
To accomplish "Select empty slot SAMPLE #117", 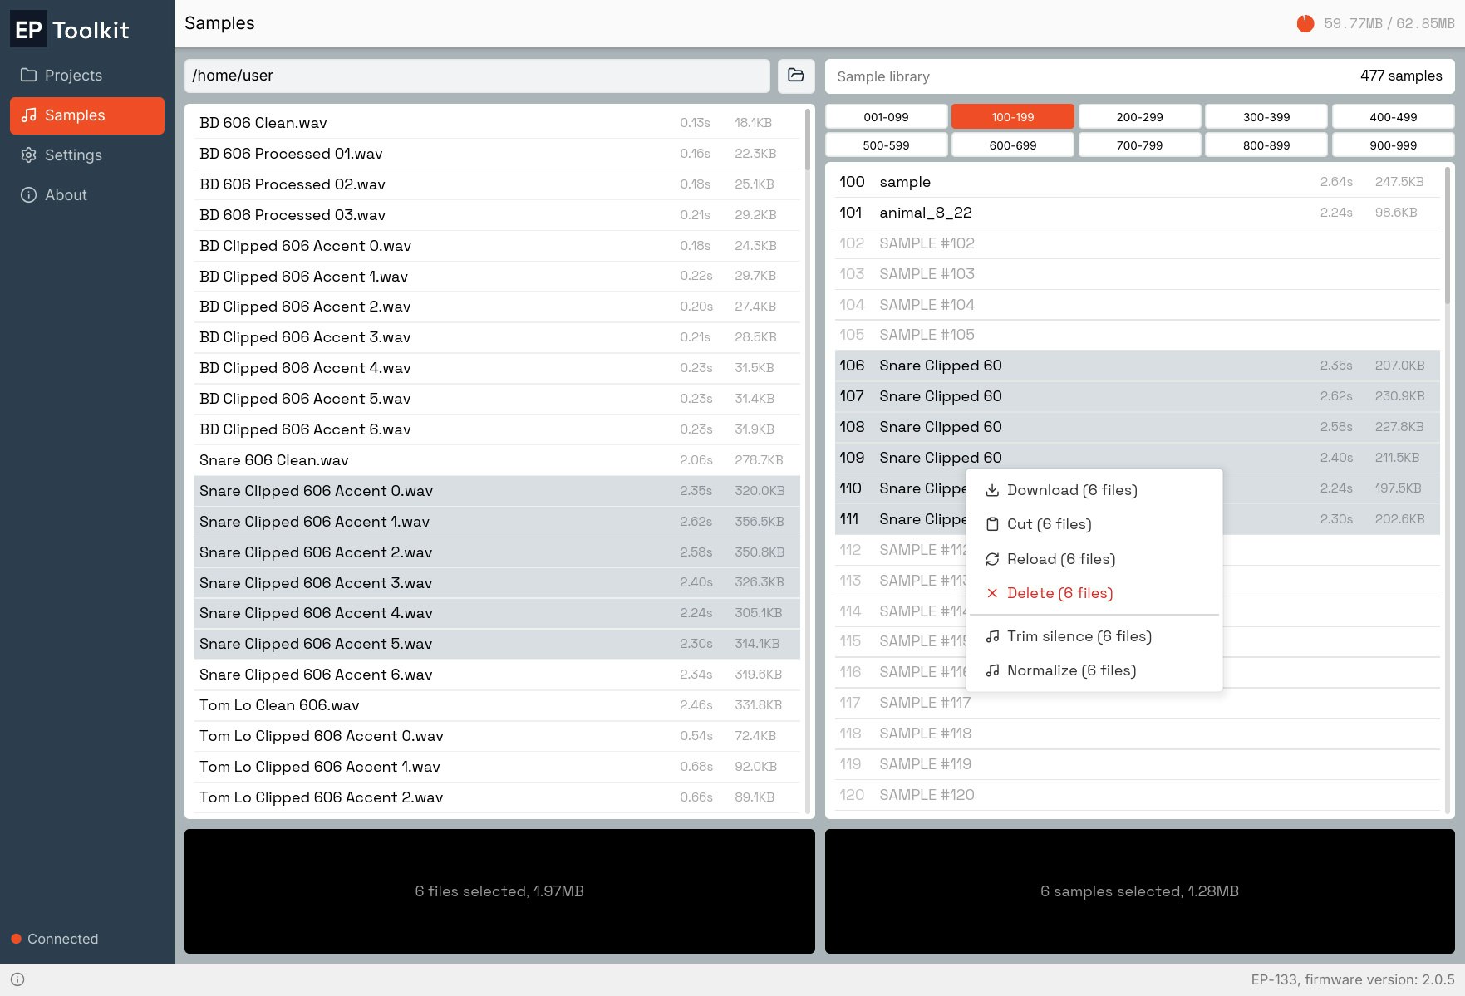I will 1138,703.
